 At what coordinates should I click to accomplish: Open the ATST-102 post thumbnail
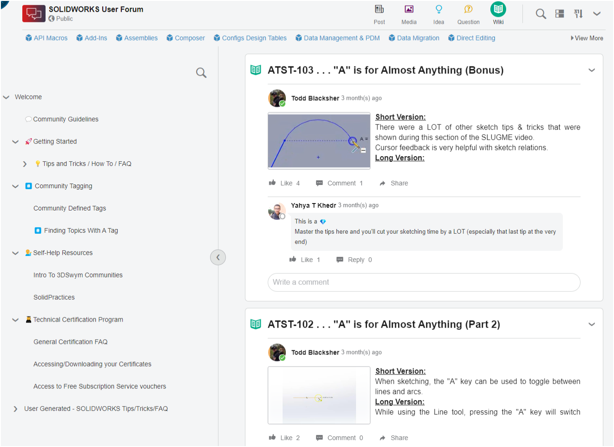click(319, 396)
